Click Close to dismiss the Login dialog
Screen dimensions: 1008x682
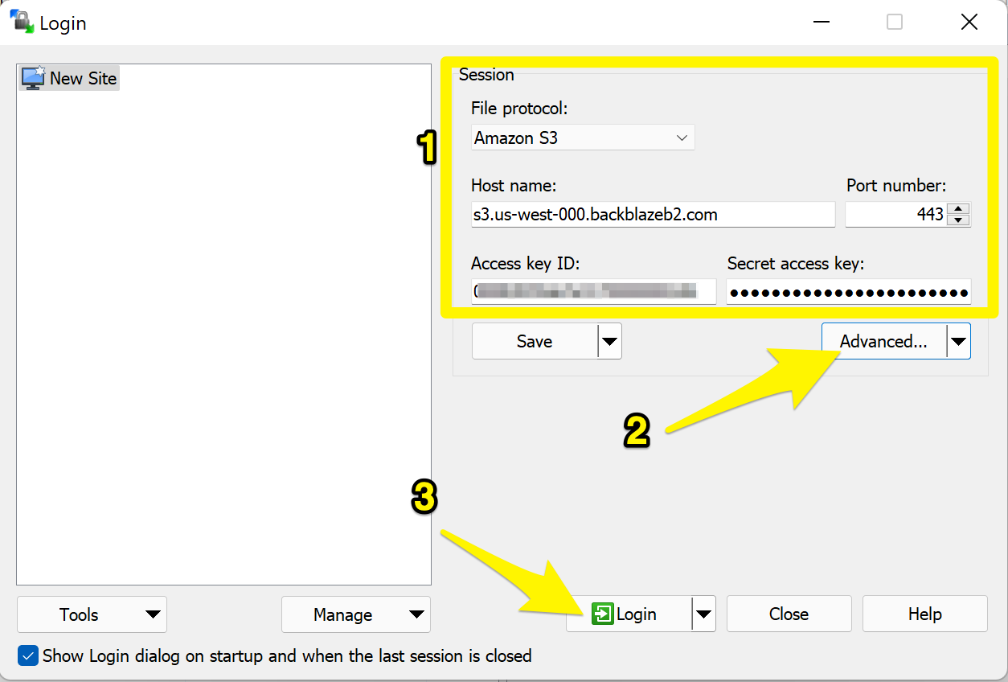[789, 614]
